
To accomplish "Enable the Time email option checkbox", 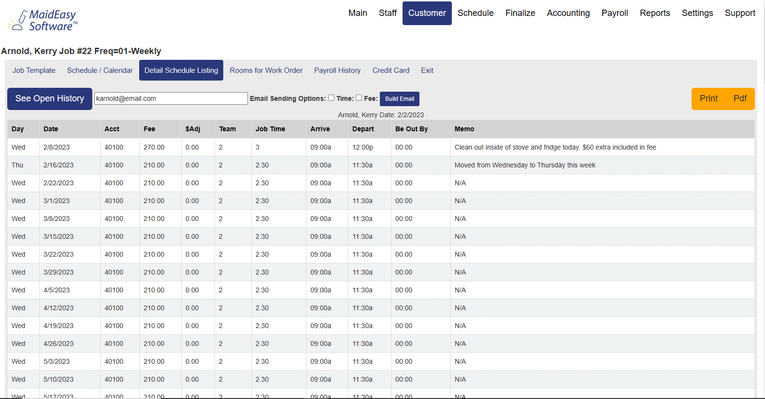I will pyautogui.click(x=332, y=98).
